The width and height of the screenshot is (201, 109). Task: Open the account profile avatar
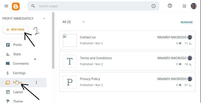(x=194, y=6)
